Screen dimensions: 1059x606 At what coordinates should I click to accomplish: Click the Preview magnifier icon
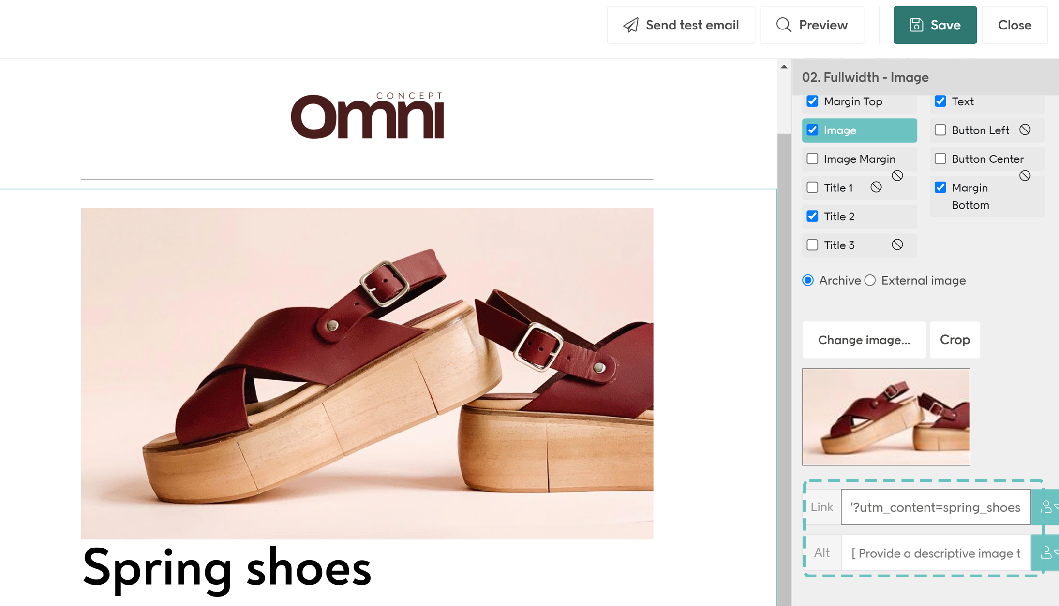pos(784,25)
